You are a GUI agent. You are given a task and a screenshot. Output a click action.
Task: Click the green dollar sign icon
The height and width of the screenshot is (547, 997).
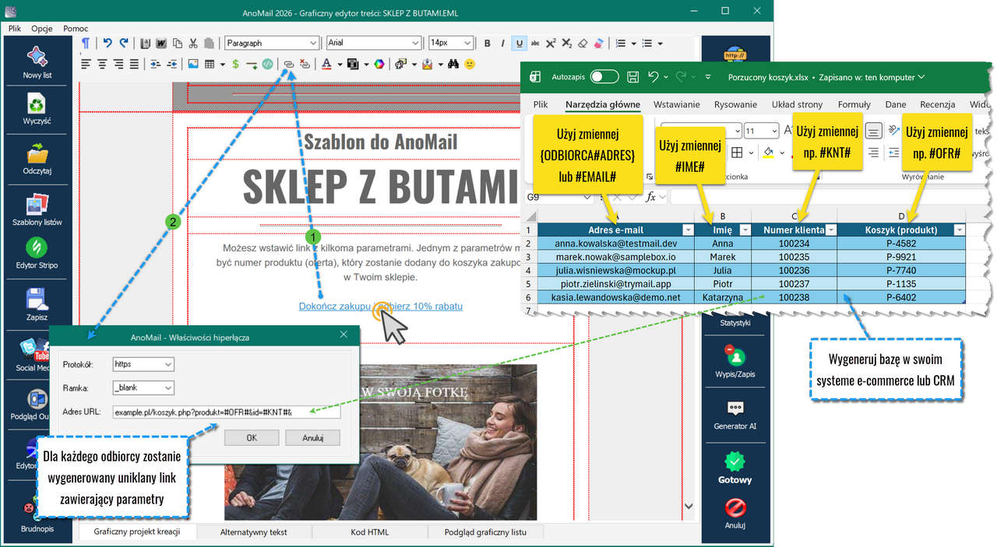(x=235, y=64)
